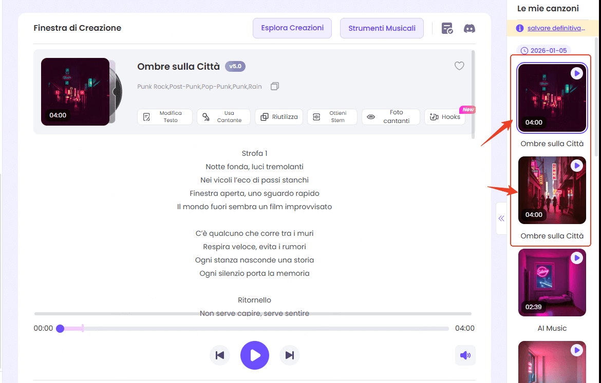Like the song with heart icon
This screenshot has height=383, width=601.
(459, 66)
